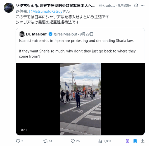Open @MatsumotoKatsuy profile link

point(46,12)
